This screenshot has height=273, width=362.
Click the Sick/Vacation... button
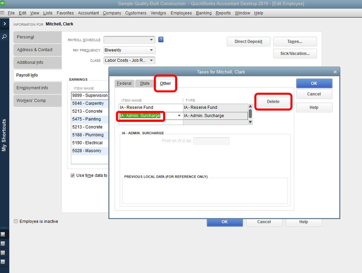pos(295,54)
